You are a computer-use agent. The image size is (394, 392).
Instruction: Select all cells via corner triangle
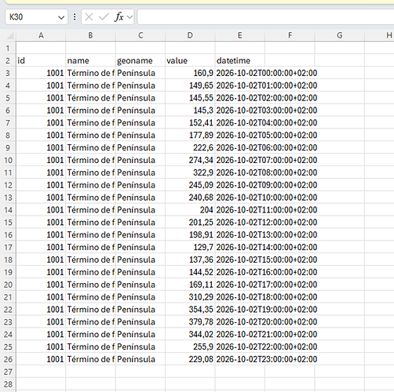[9, 35]
